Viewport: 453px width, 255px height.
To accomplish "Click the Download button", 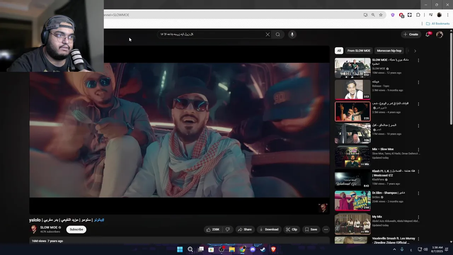I will pyautogui.click(x=269, y=229).
